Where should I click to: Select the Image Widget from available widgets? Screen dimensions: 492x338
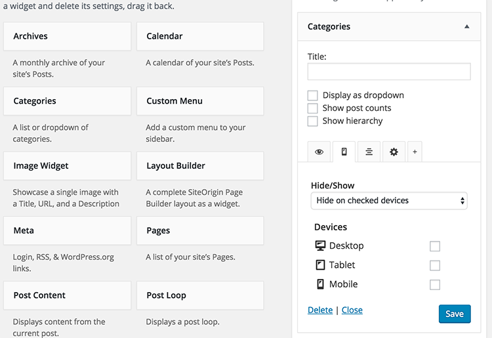pos(68,166)
